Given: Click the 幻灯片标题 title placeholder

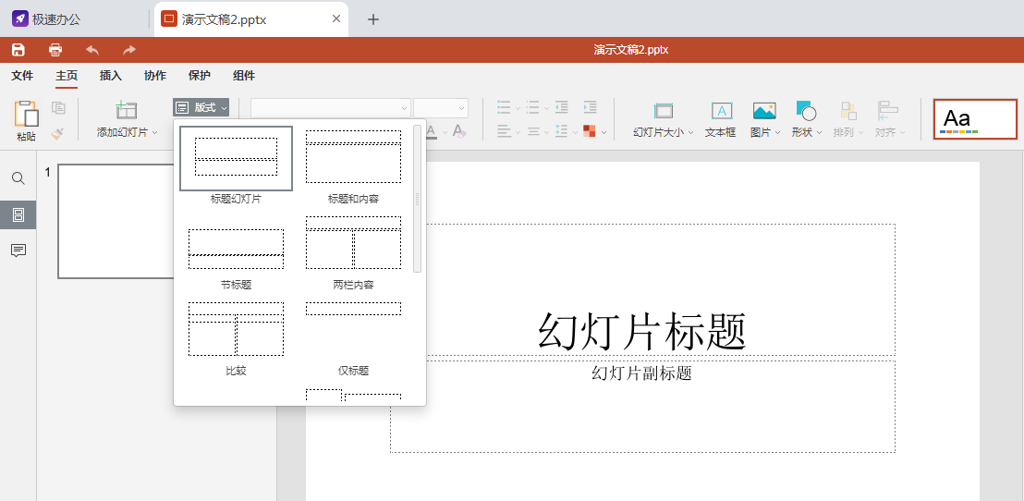Looking at the screenshot, I should click(x=642, y=331).
